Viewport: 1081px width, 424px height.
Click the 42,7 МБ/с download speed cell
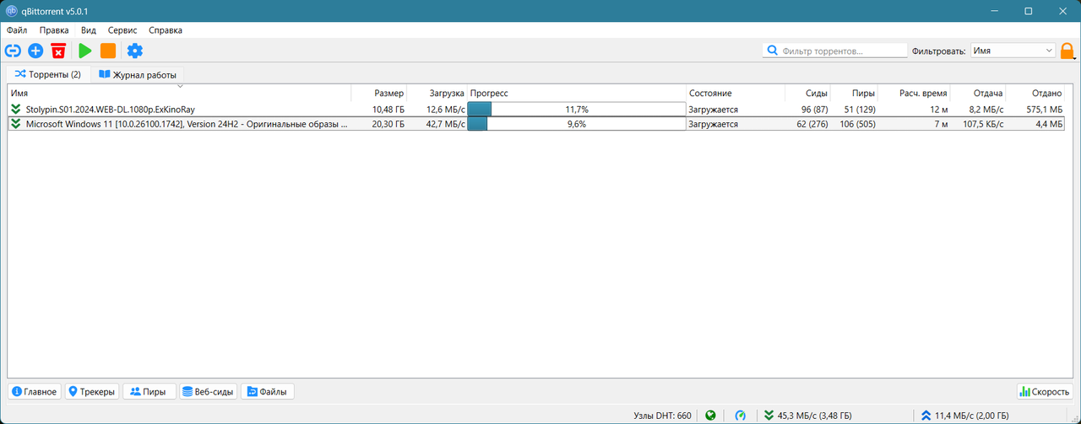[445, 124]
